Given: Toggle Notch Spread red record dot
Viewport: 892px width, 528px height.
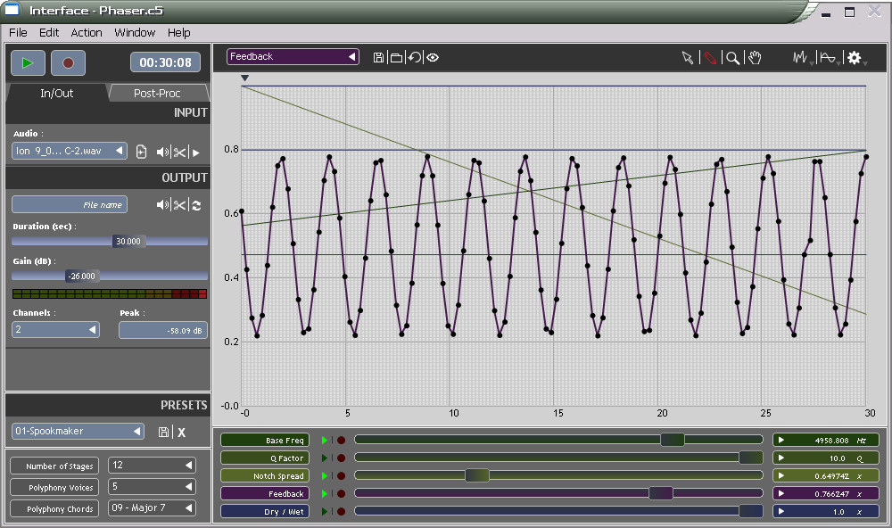Looking at the screenshot, I should click(x=341, y=475).
